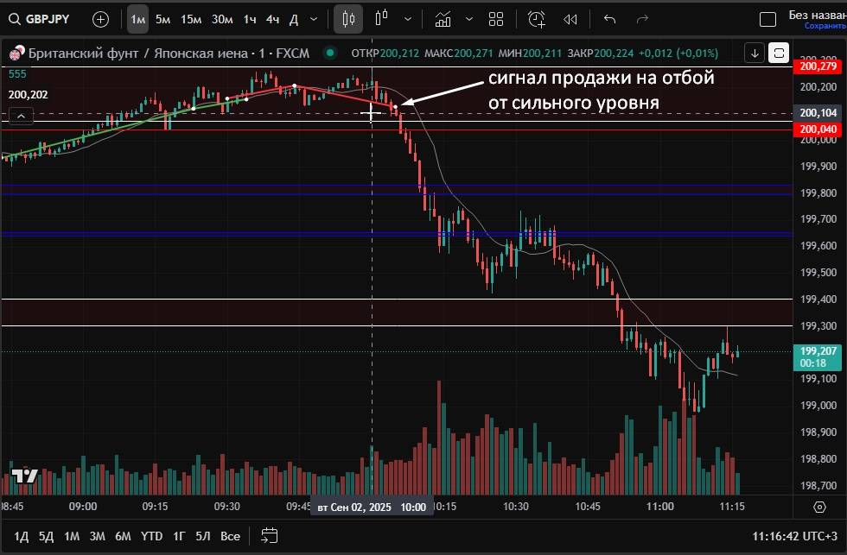Toggle the 1m timeframe button
The height and width of the screenshot is (555, 847).
(137, 19)
